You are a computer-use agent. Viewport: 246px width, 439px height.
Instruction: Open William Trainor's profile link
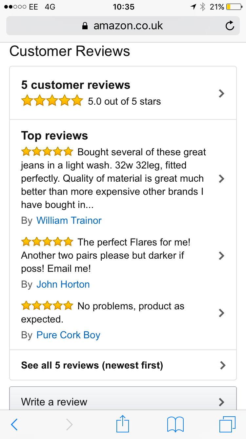click(x=69, y=220)
